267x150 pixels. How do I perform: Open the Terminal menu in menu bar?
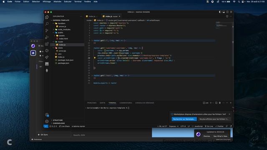(x=78, y=2)
